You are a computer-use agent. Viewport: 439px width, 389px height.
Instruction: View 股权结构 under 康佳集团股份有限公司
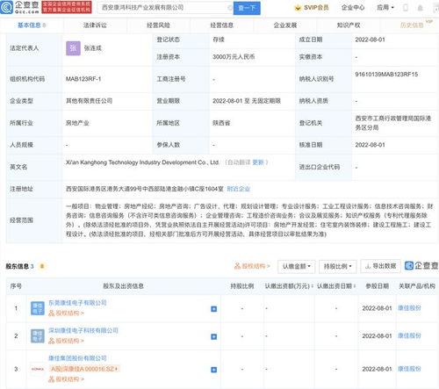click(66, 379)
